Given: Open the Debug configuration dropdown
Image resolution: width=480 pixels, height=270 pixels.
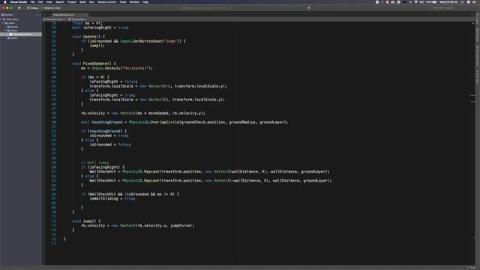Looking at the screenshot, I should 32,8.
